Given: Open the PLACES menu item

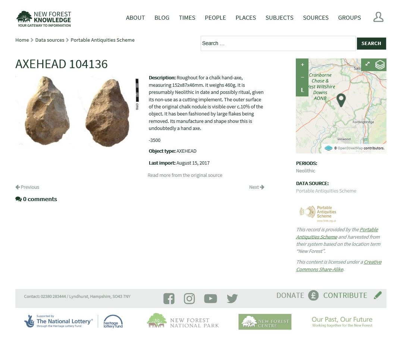Looking at the screenshot, I should 246,18.
